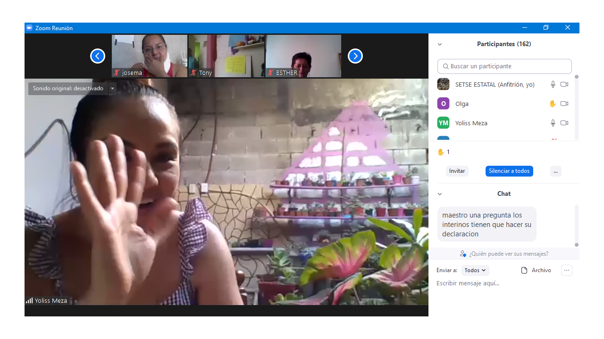Viewport: 604px width, 339px height.
Task: Toggle Yoliss Meza's microphone in list
Action: [x=553, y=123]
